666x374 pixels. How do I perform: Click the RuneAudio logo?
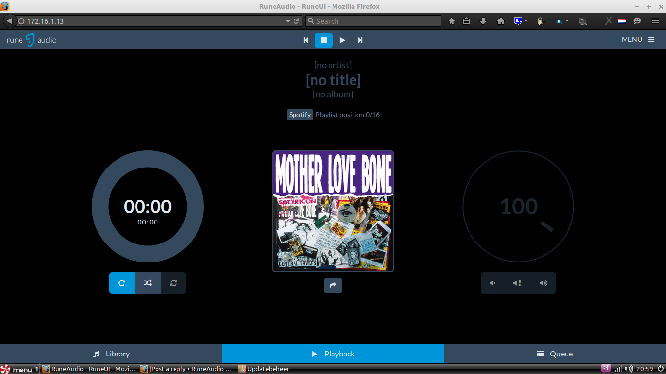click(32, 40)
